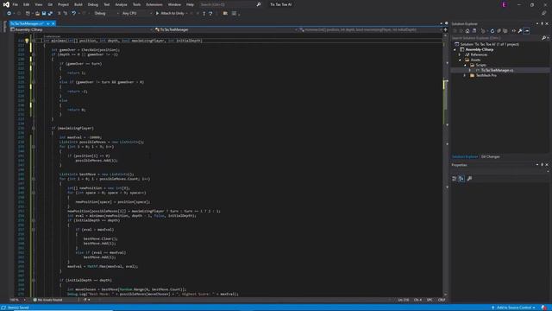
Task: Open the TicTacToeManager class navigation dropdown
Action: click(x=226, y=29)
